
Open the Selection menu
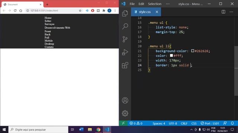coord(155,4)
